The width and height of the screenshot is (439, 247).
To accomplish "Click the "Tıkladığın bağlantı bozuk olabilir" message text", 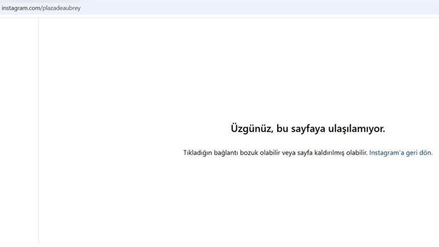I will [x=232, y=153].
